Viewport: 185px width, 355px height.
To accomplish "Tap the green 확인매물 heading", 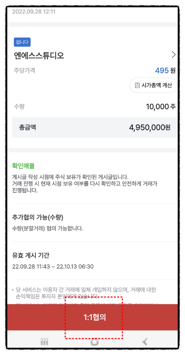I will (23, 166).
